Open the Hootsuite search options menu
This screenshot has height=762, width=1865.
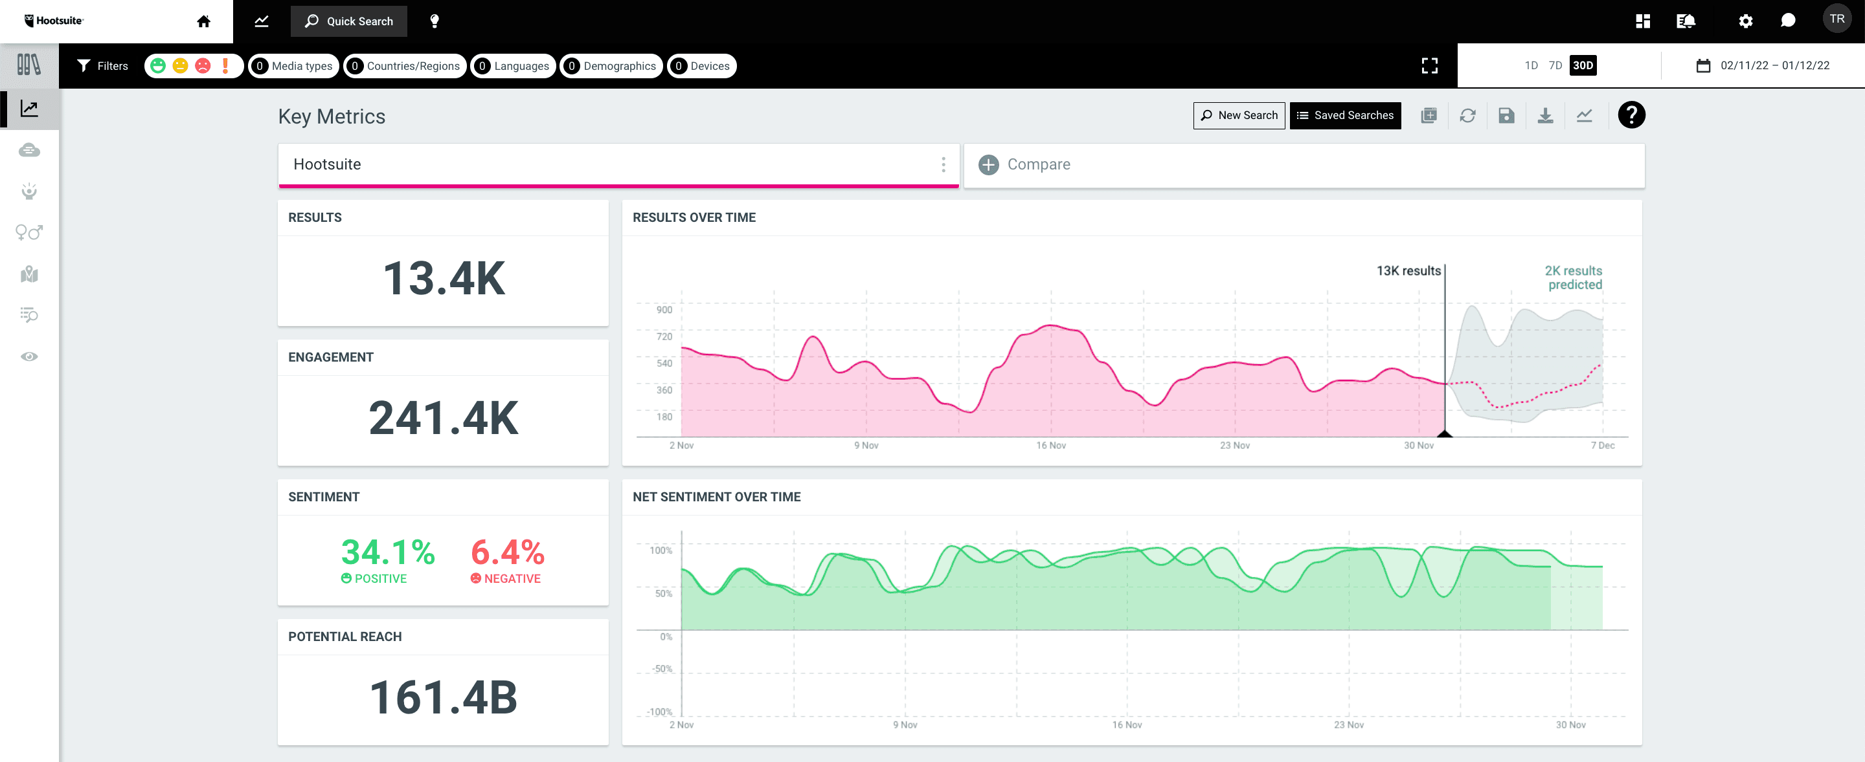pyautogui.click(x=944, y=164)
